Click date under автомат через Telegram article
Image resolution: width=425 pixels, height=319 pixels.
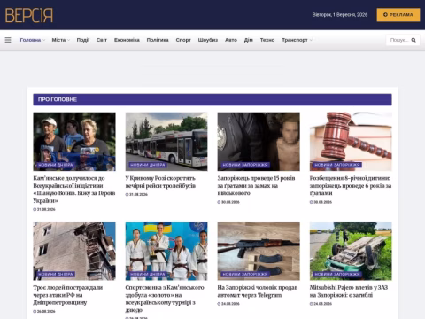228,304
